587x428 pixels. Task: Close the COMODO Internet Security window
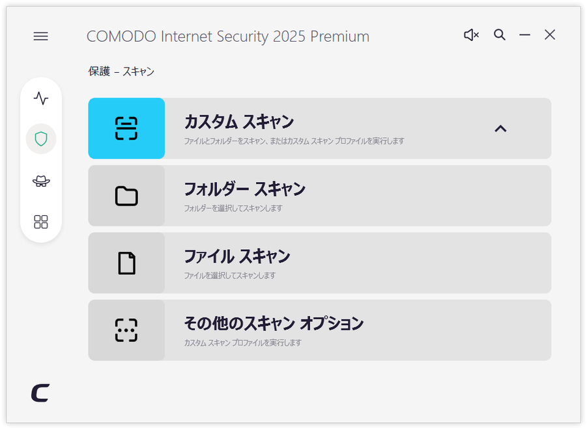[x=550, y=34]
